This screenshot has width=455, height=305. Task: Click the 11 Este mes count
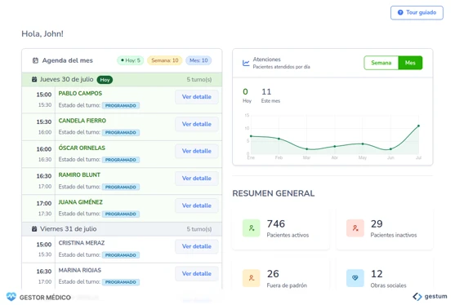click(266, 92)
